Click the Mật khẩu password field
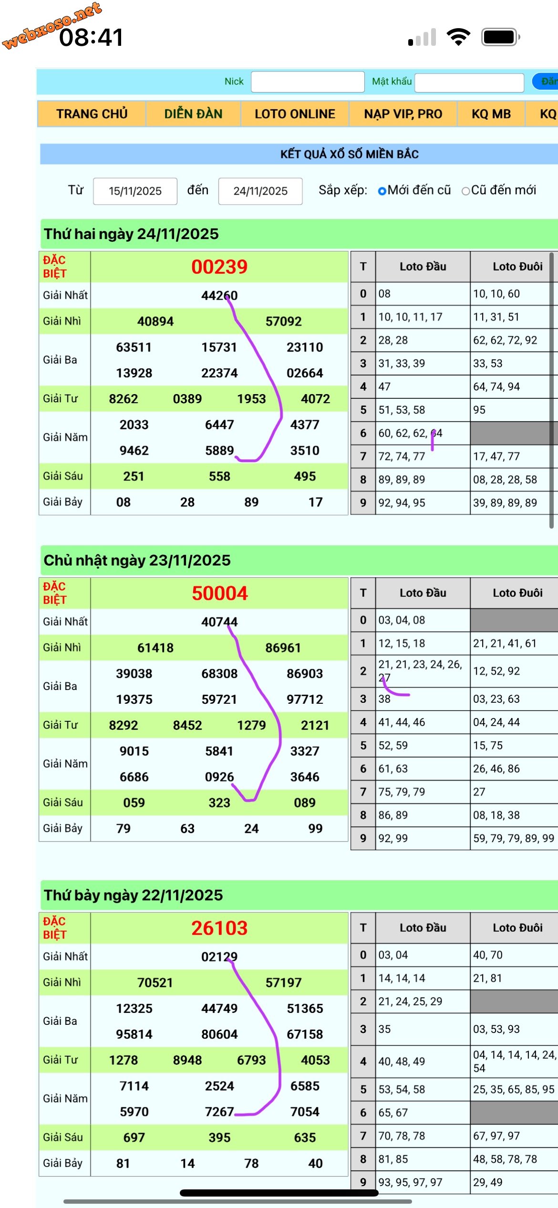This screenshot has width=558, height=1208. (x=469, y=82)
